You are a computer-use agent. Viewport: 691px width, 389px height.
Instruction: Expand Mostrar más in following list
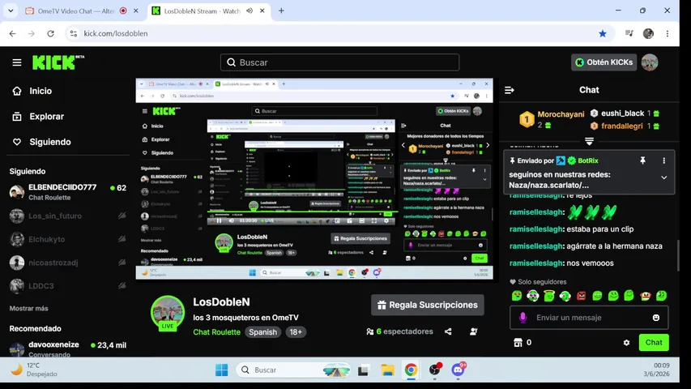click(28, 308)
